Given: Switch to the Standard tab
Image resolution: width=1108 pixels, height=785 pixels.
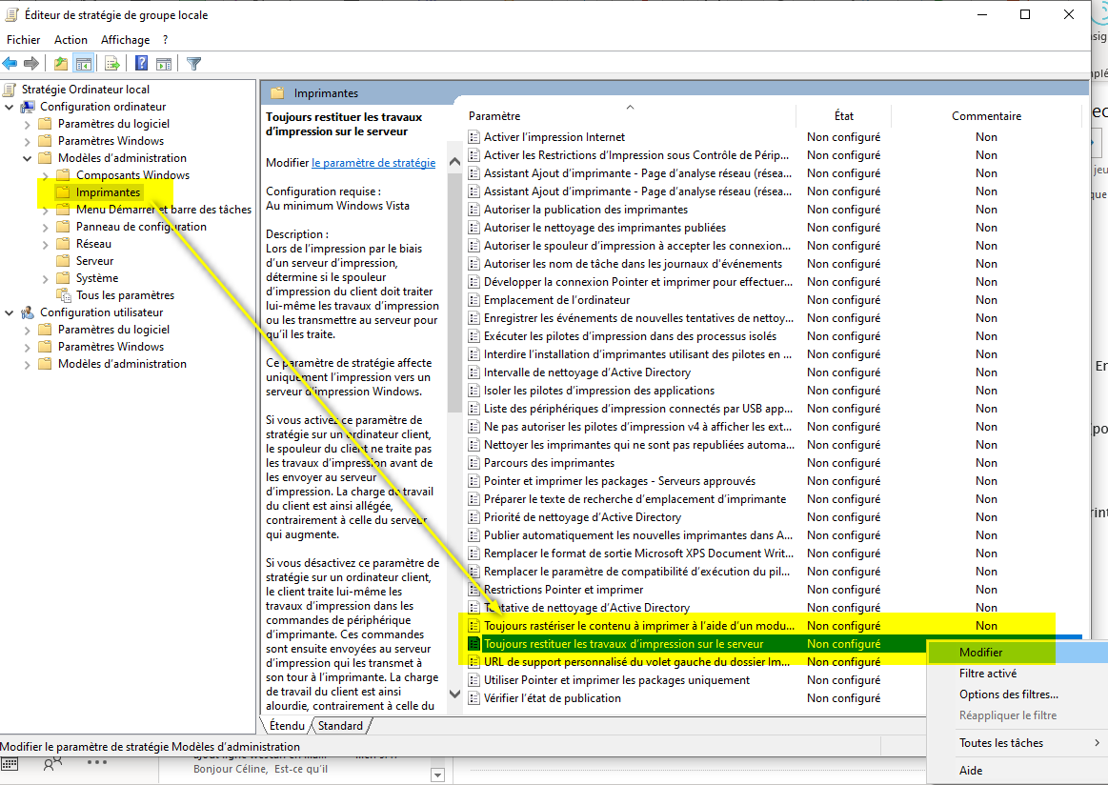Looking at the screenshot, I should (x=340, y=726).
